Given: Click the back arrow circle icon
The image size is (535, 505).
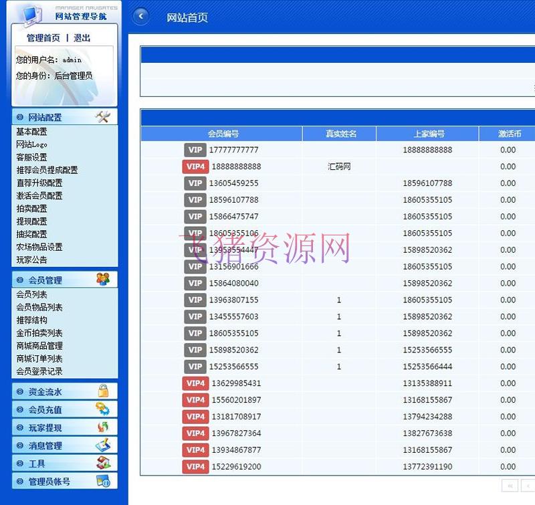Looking at the screenshot, I should tap(140, 17).
